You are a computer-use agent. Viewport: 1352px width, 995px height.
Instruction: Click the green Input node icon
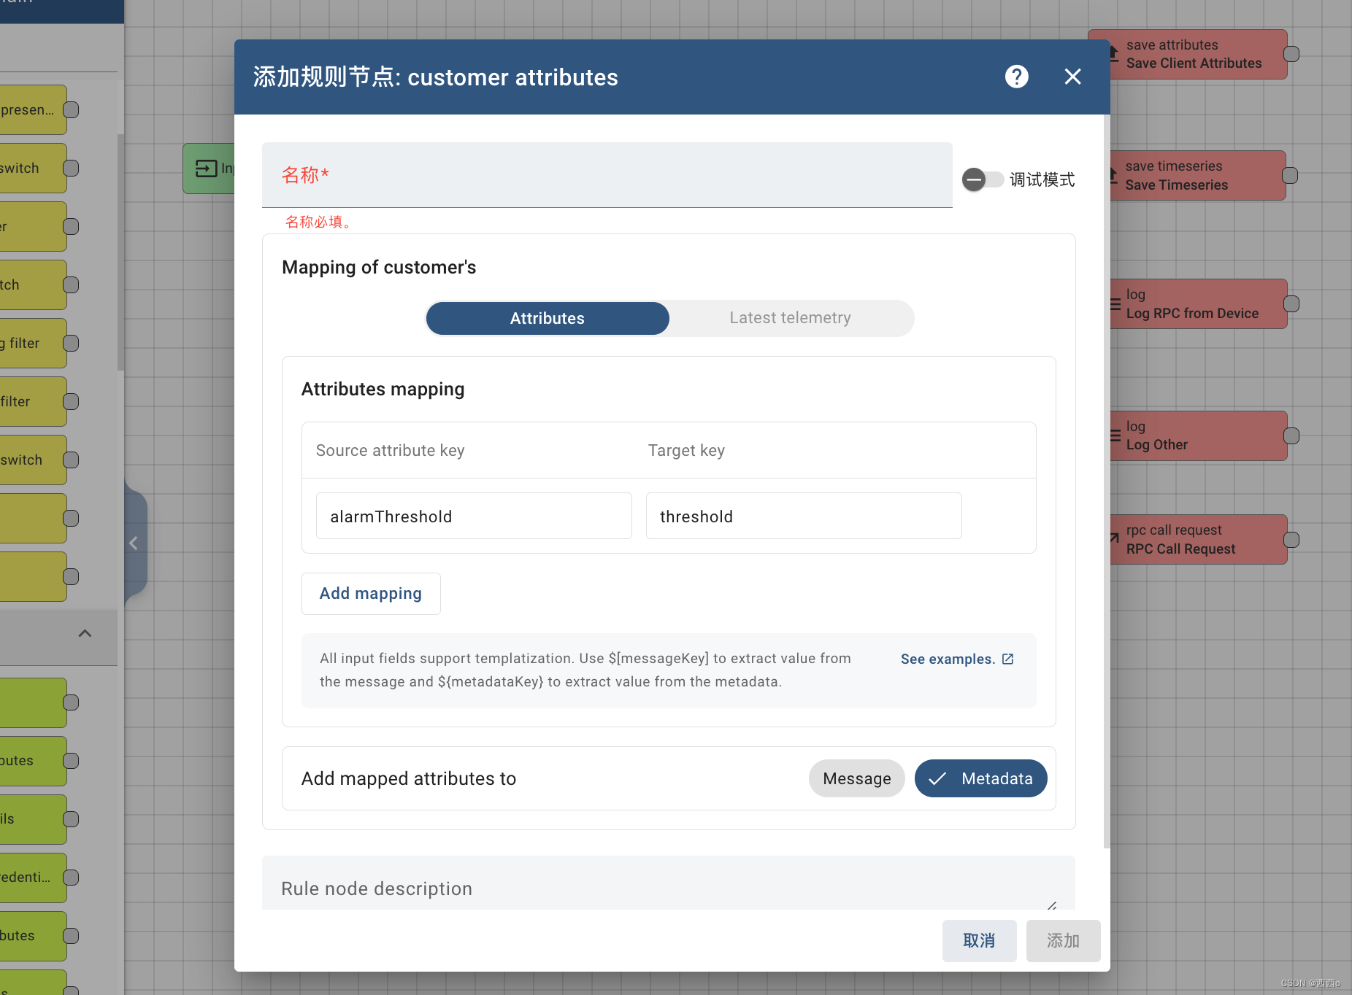pyautogui.click(x=207, y=168)
